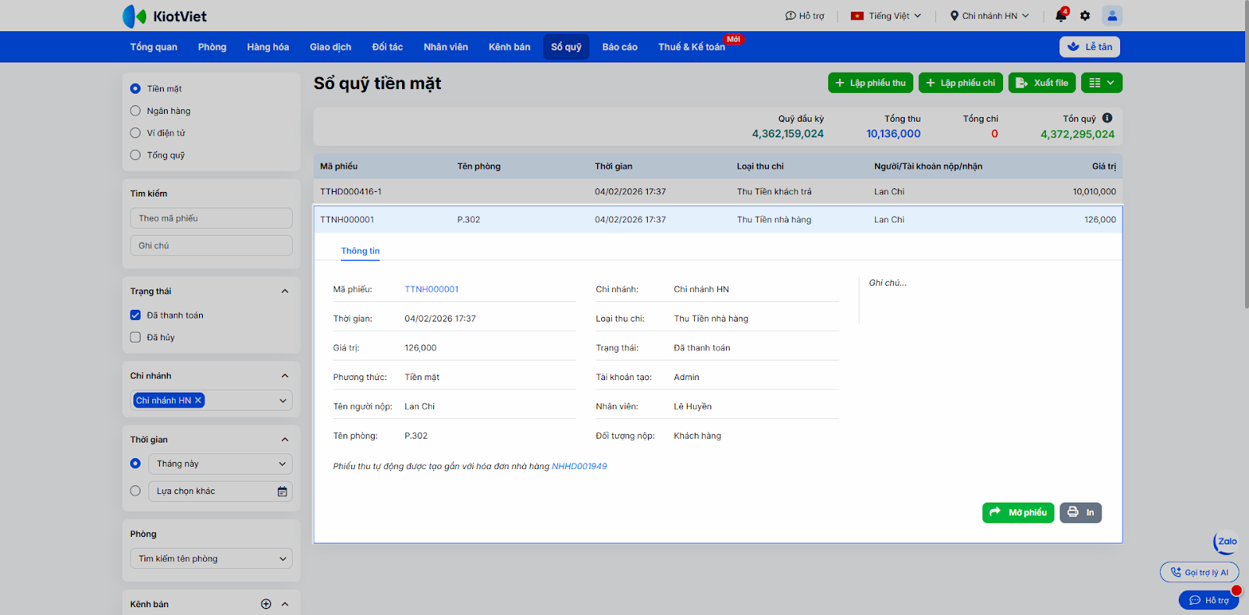Open the Tiếng Việt language dropdown
Viewport: 1249px width, 615px height.
click(886, 16)
